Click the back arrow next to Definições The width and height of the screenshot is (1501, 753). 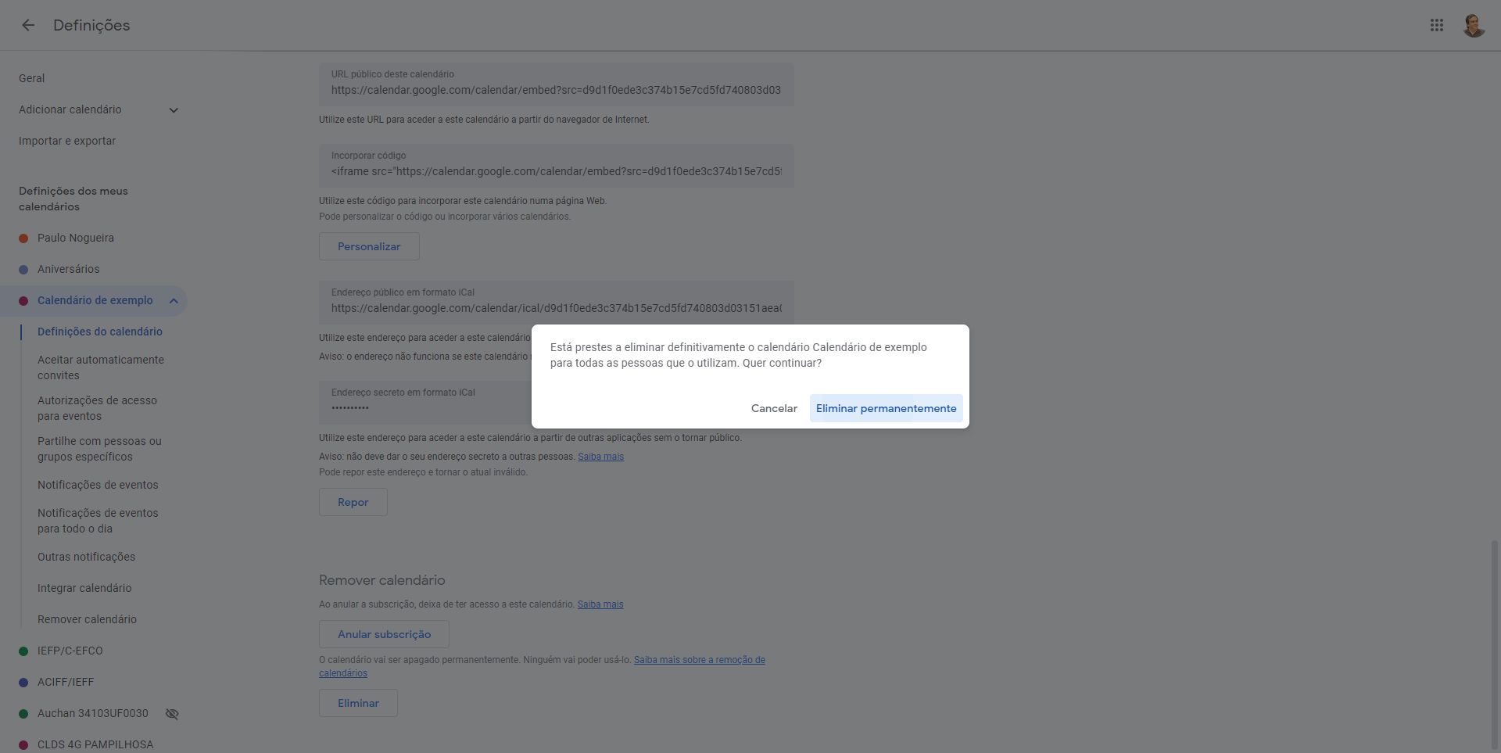coord(28,25)
